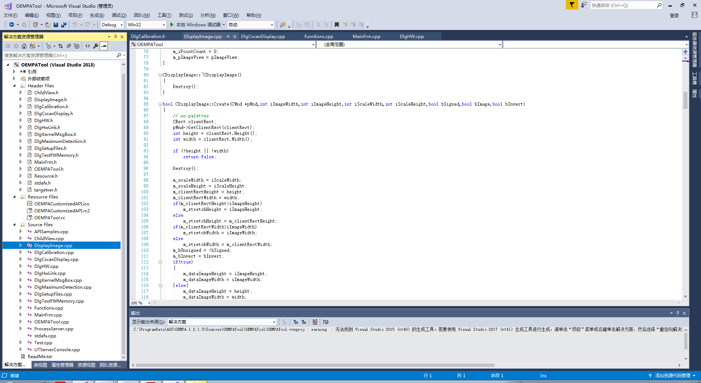Click the feedback filter flag icon
Viewport: 701px width, 383px height.
point(572,5)
